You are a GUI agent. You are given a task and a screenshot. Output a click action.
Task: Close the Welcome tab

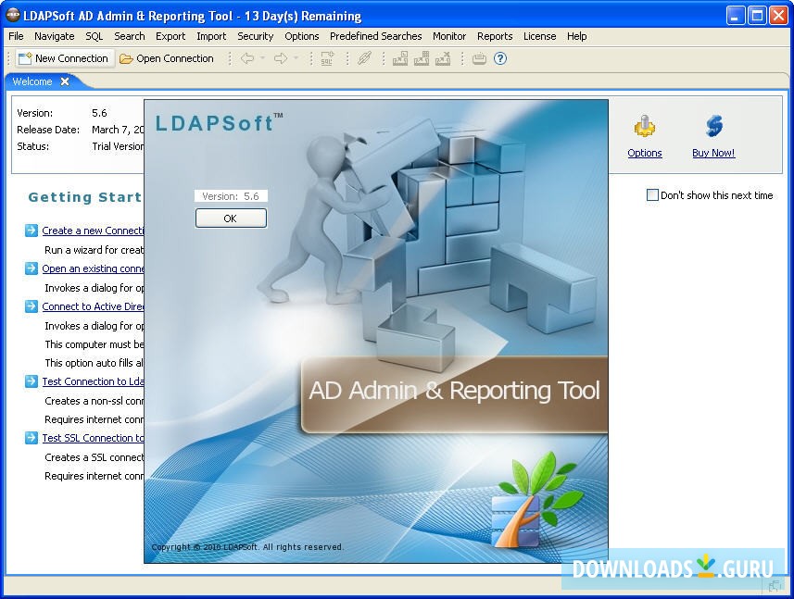pyautogui.click(x=62, y=81)
